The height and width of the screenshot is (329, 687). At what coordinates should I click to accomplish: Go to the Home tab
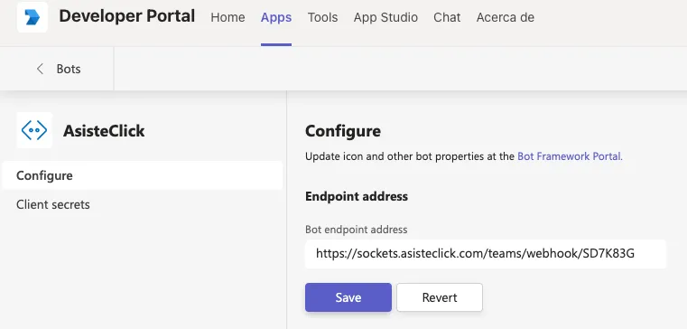click(x=227, y=17)
